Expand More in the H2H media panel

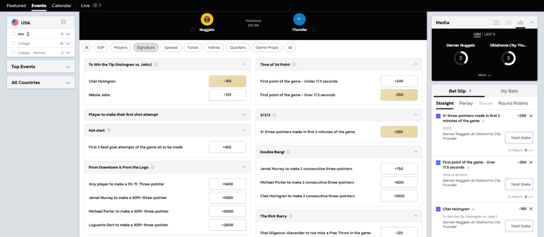tap(484, 75)
